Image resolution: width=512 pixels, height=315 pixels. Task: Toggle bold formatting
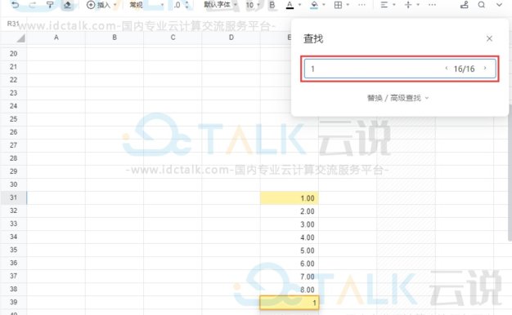point(272,5)
